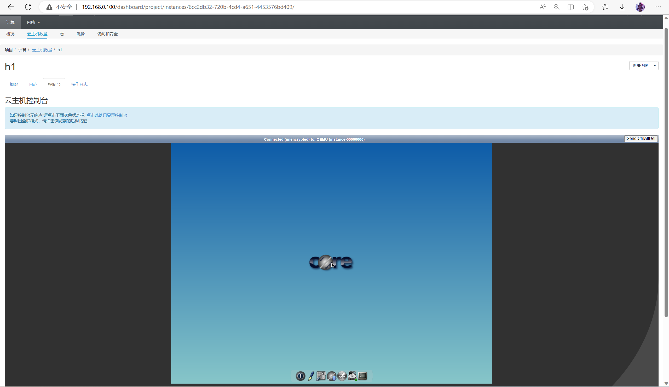Image resolution: width=669 pixels, height=387 pixels.
Task: Click the Exit power icon in Tiny Core dock
Action: [x=300, y=376]
